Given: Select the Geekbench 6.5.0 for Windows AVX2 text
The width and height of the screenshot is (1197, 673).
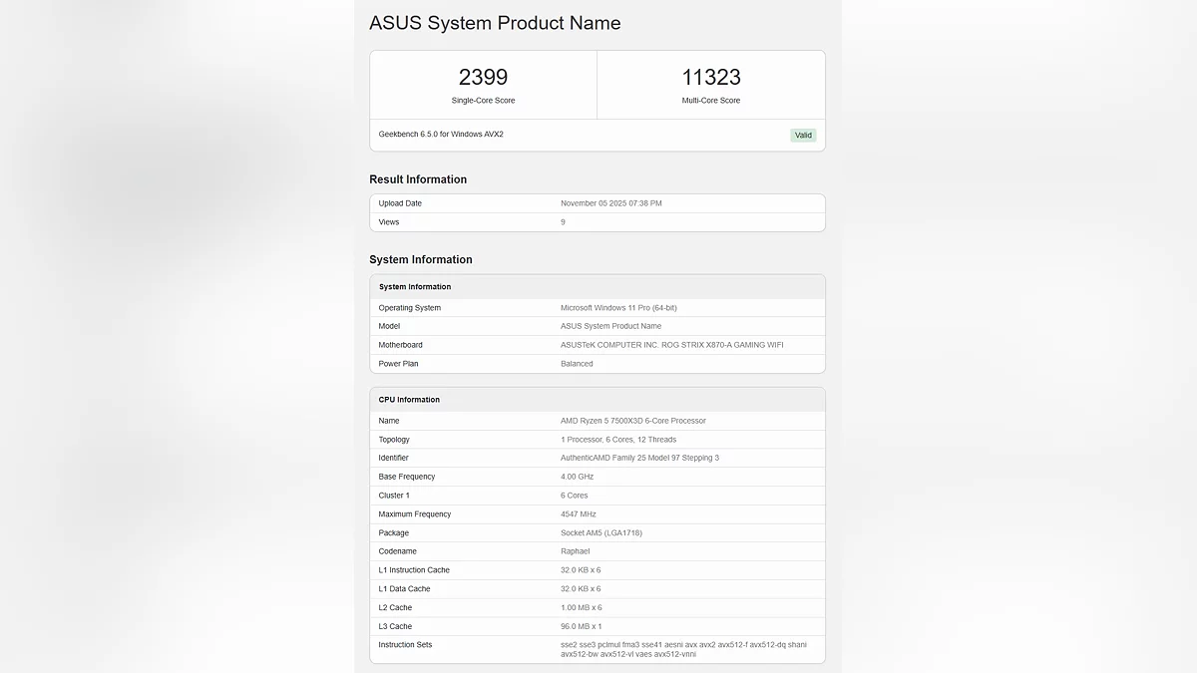Looking at the screenshot, I should coord(441,134).
